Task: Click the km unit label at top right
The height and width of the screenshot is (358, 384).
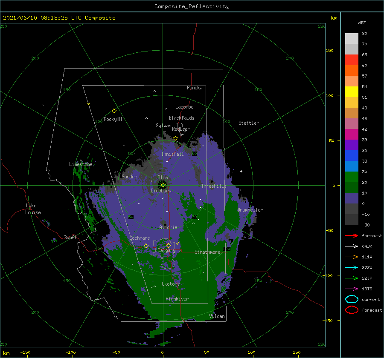Action: click(x=334, y=18)
